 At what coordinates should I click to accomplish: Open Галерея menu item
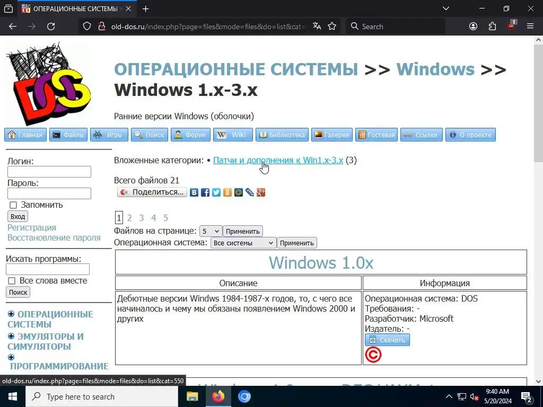tap(332, 135)
